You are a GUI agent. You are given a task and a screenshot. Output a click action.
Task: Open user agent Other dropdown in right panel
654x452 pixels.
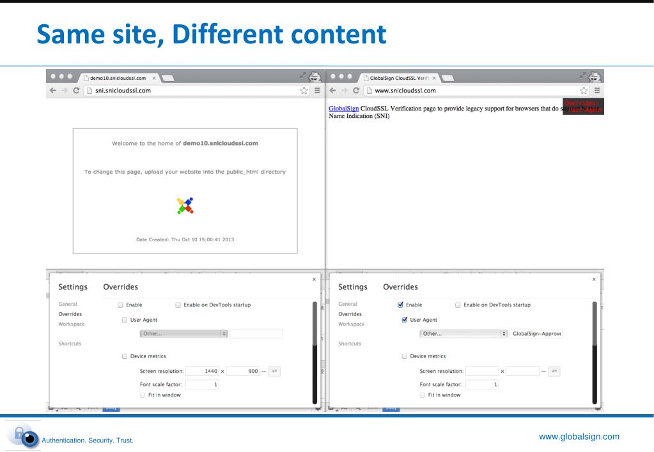(463, 334)
